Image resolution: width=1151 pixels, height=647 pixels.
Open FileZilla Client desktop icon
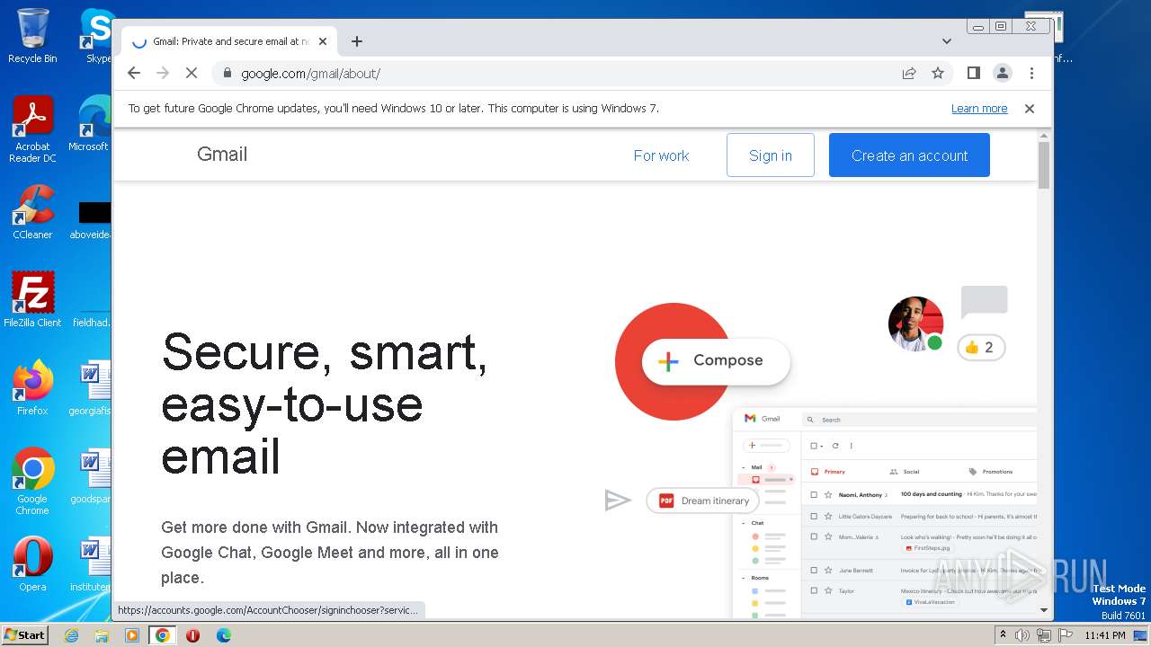(x=32, y=299)
